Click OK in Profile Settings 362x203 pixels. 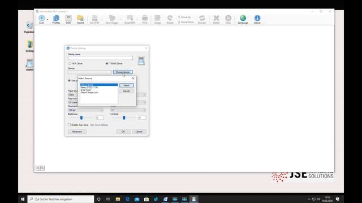coord(123,131)
